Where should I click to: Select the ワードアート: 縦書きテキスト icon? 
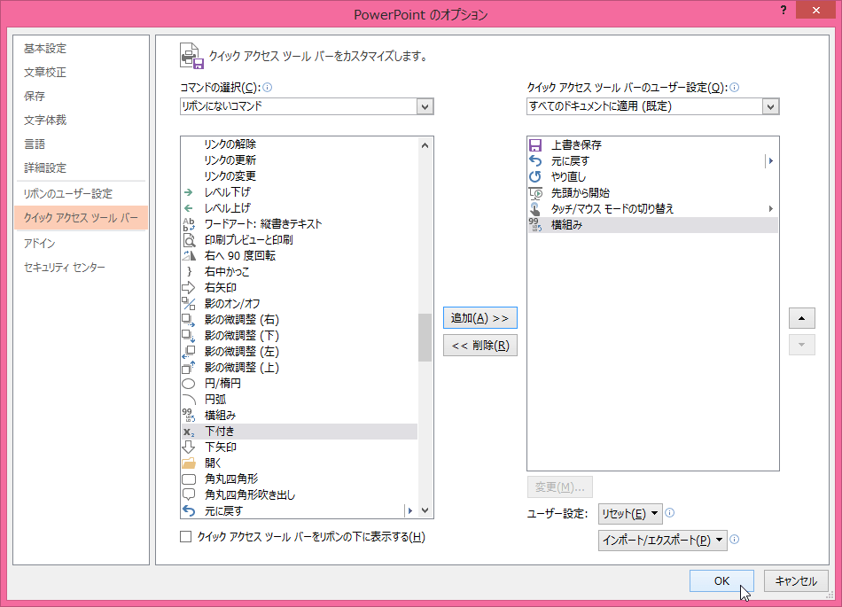(189, 224)
